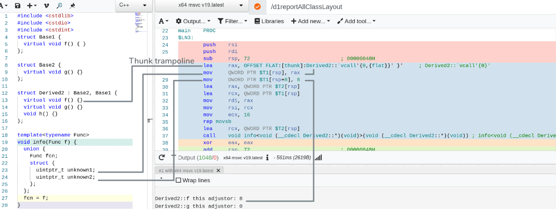The width and height of the screenshot is (556, 209).
Task: Click the recompile refresh arrow icon
Action: [x=162, y=157]
